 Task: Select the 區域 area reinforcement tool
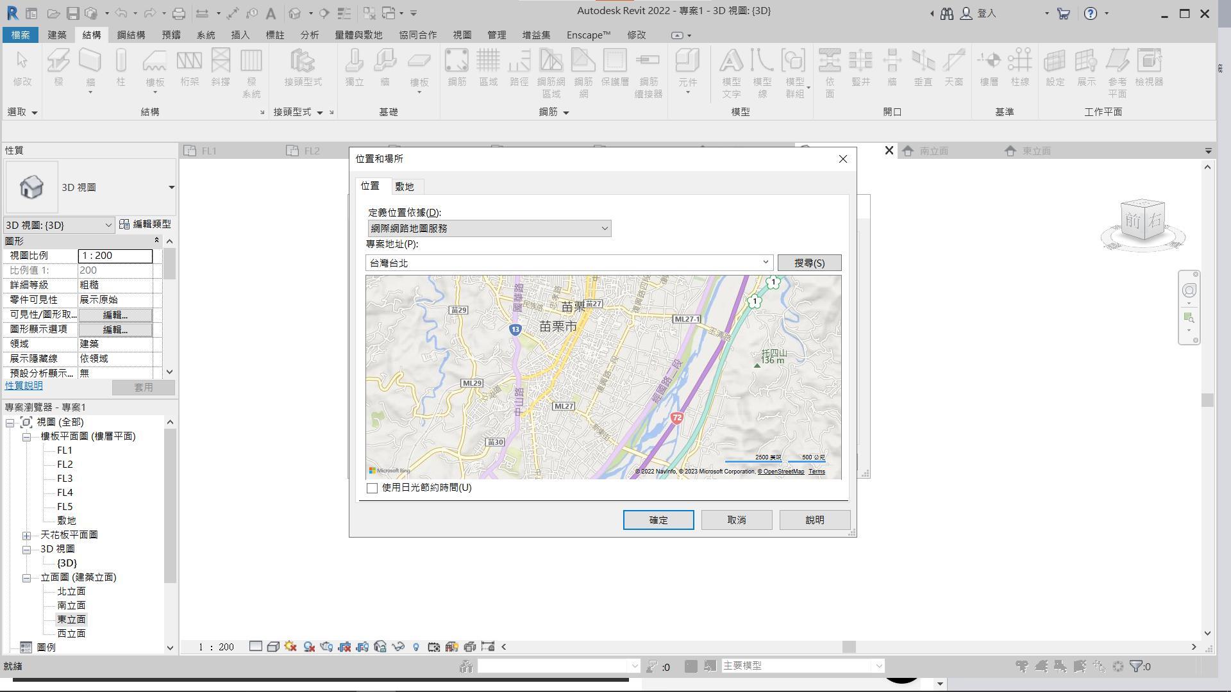coord(488,68)
